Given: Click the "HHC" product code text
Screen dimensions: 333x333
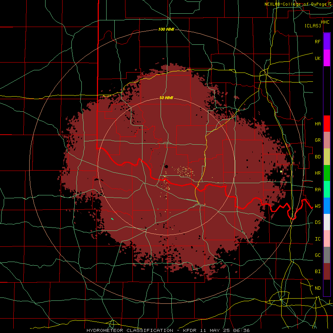Looking at the screenshot, I should click(325, 22).
